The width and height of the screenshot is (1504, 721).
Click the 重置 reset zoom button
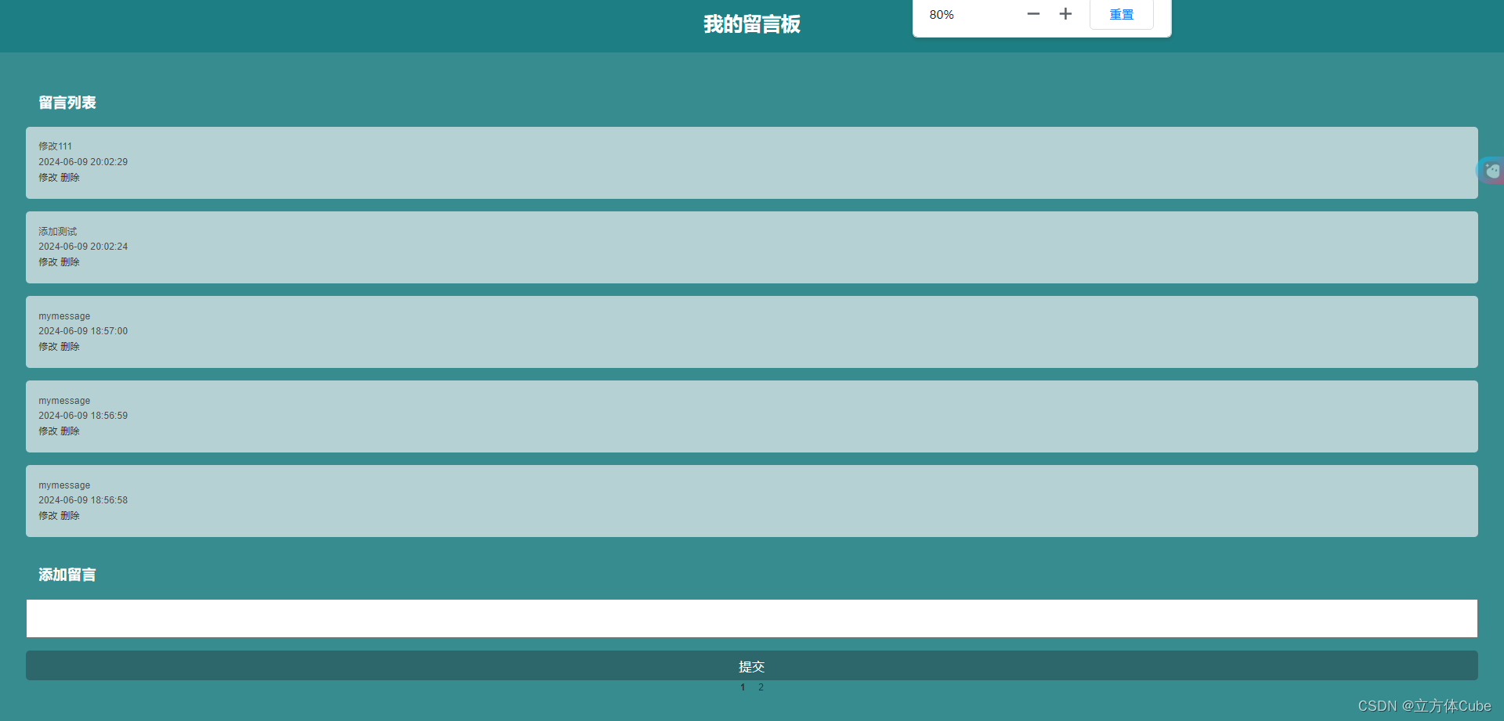coord(1122,14)
